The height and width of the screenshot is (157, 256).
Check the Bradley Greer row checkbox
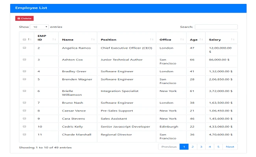pos(24,71)
